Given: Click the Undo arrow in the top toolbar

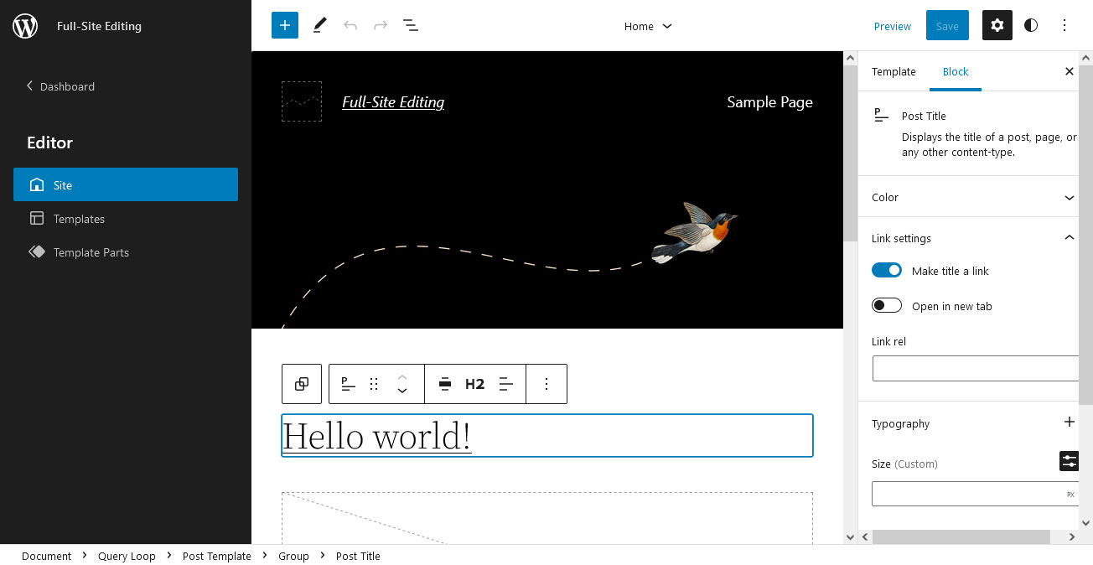Looking at the screenshot, I should point(350,25).
